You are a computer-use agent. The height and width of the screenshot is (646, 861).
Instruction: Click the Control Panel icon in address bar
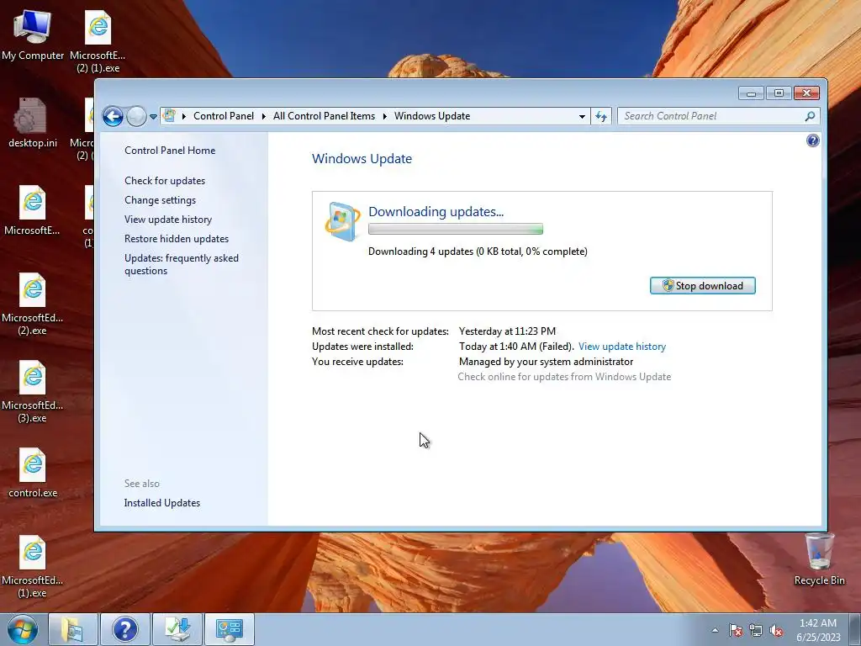(x=170, y=116)
